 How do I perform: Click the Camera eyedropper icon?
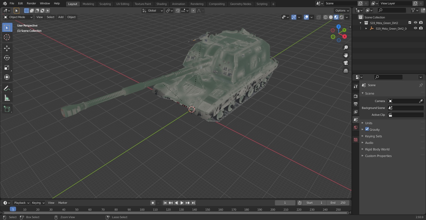(x=421, y=101)
